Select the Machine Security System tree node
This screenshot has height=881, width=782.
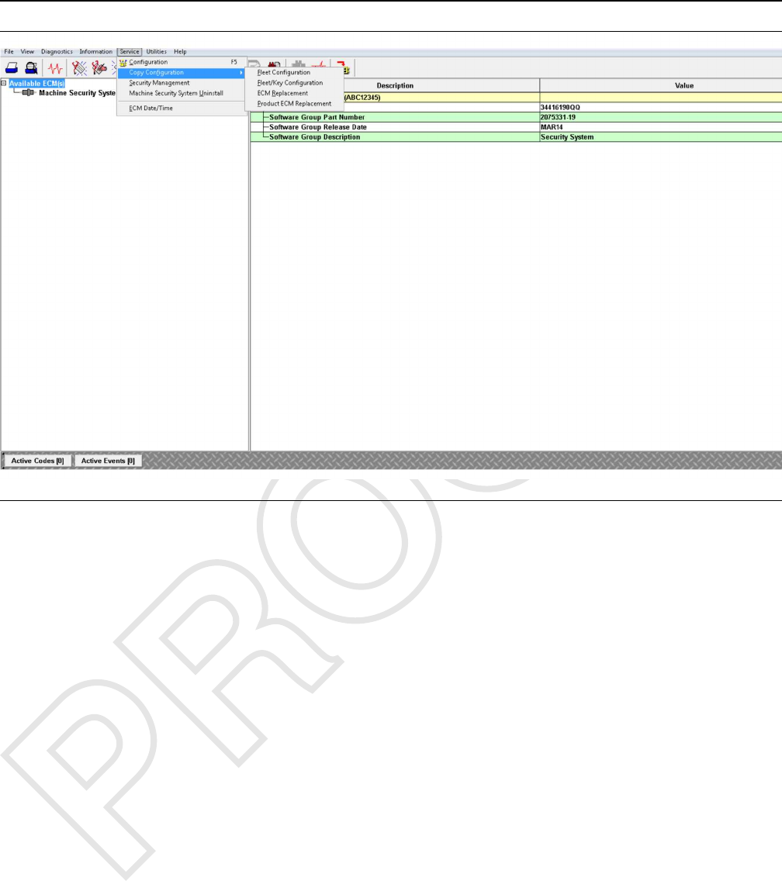[77, 93]
